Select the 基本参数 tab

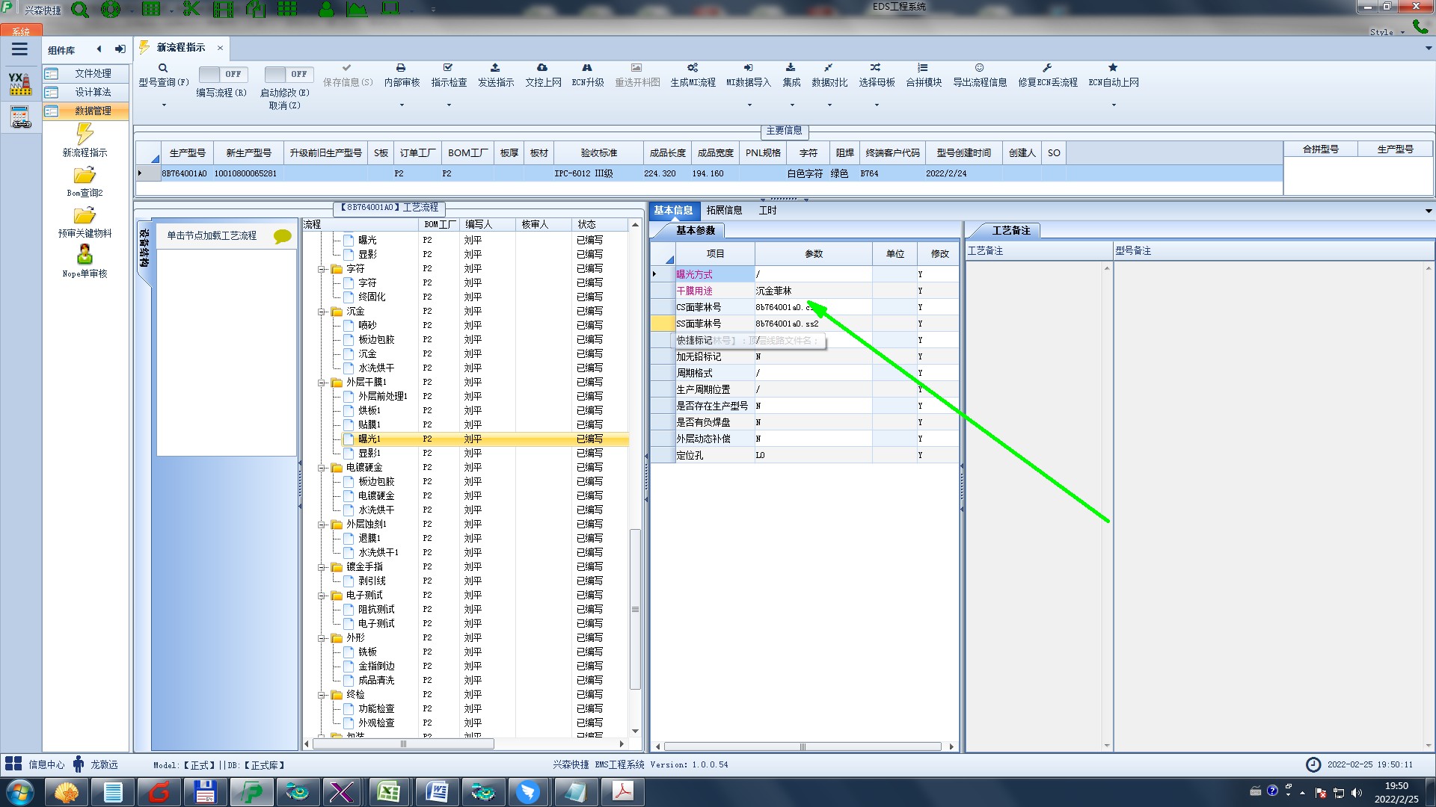695,230
